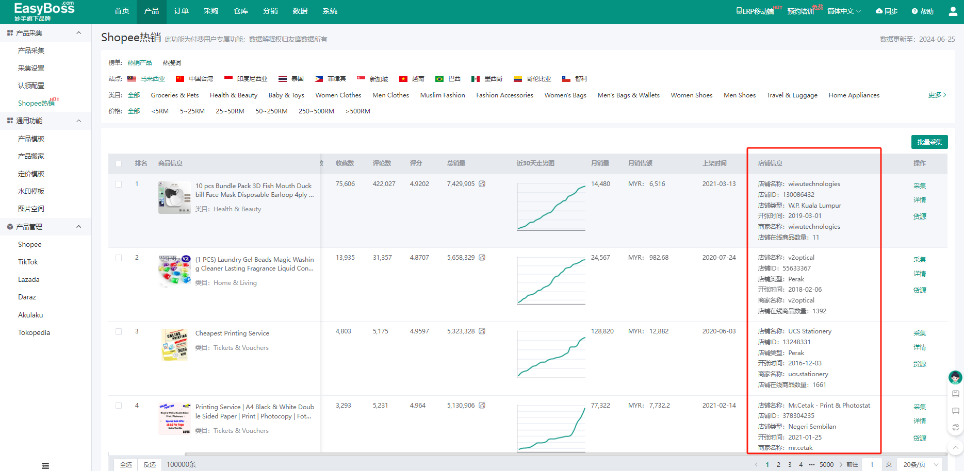Open 详情 for v2optical row
This screenshot has height=471, width=964.
(920, 274)
